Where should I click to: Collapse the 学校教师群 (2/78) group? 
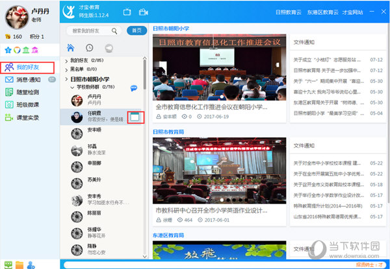(72, 88)
